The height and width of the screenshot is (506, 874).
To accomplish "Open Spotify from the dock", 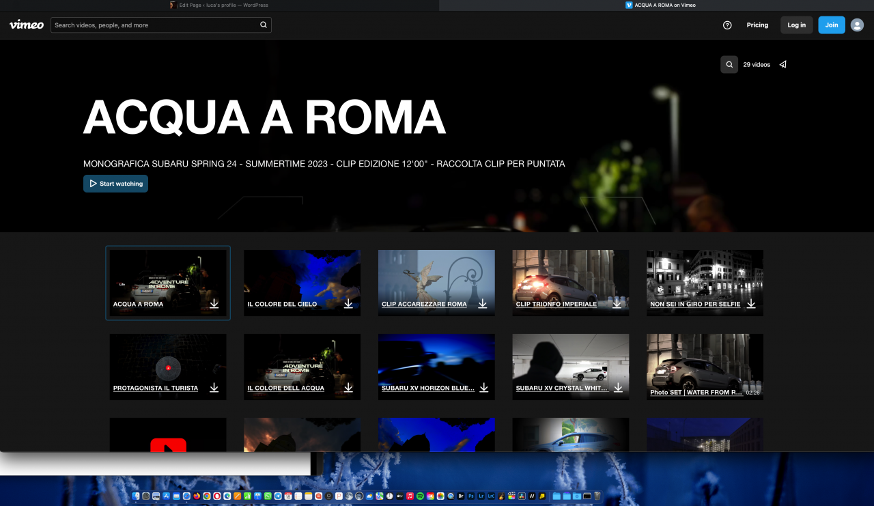I will (420, 496).
